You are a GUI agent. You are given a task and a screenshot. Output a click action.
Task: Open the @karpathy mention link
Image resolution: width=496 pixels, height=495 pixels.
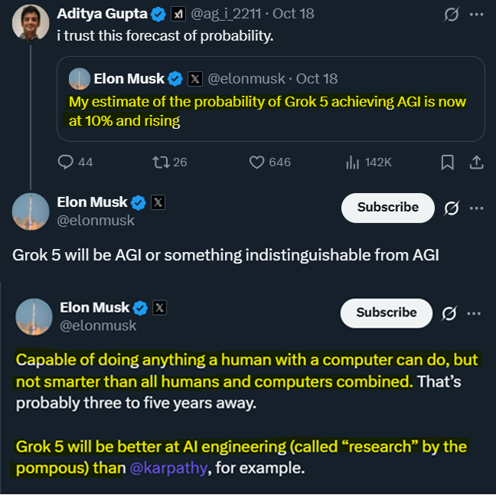(168, 467)
